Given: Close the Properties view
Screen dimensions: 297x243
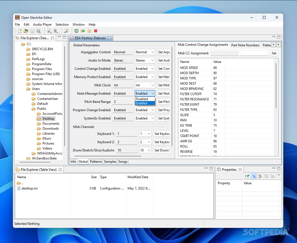Looking at the screenshot, I should [240, 169].
